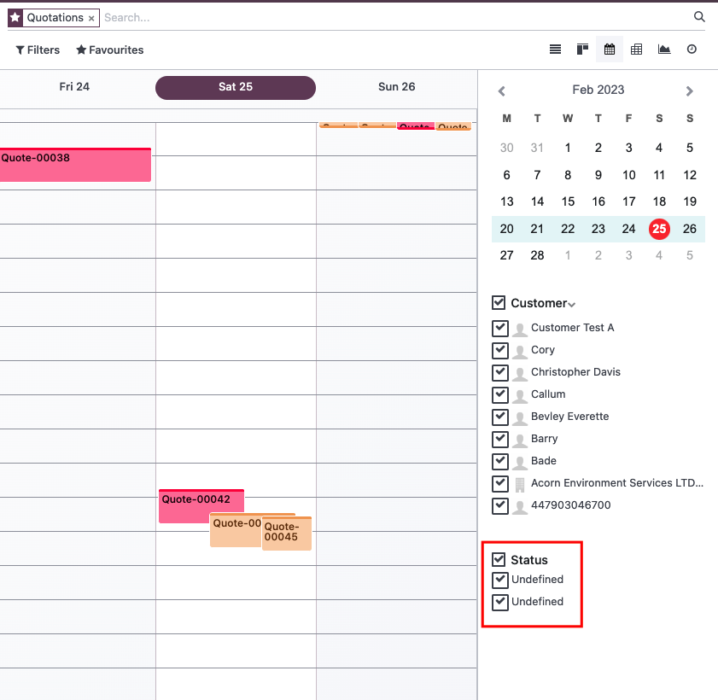Click the star icon in the Quotations breadcrumb
Image resolution: width=718 pixels, height=700 pixels.
15,17
